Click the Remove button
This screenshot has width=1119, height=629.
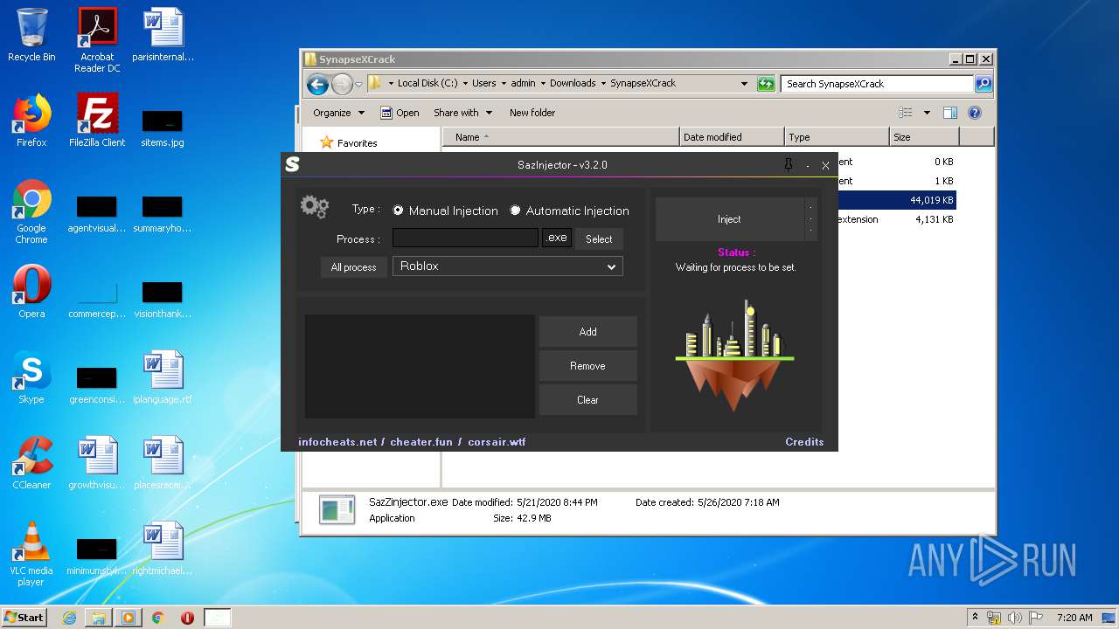pyautogui.click(x=587, y=366)
